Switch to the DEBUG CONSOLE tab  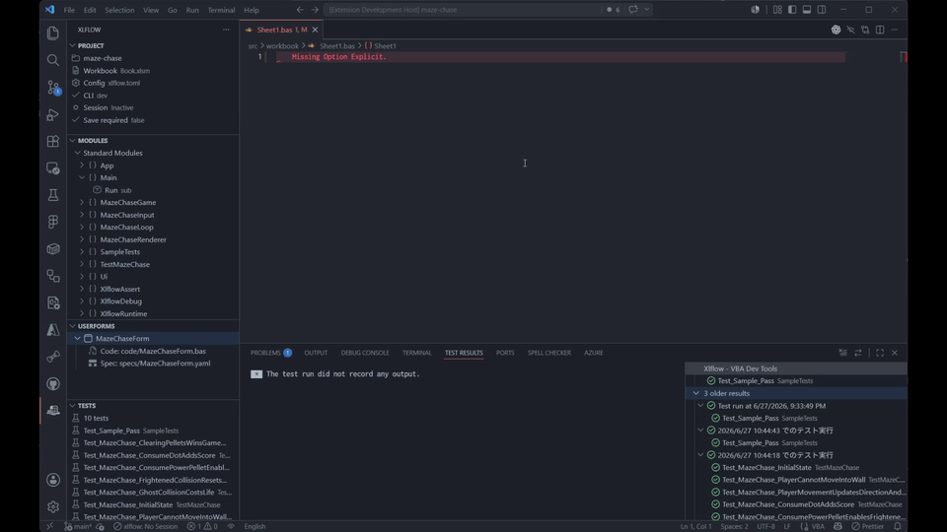(365, 353)
